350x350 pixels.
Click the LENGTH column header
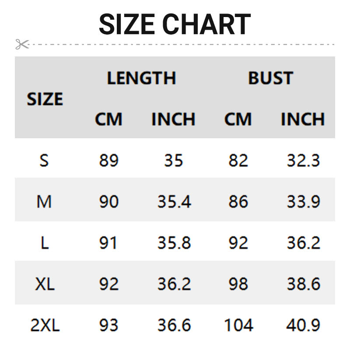(x=141, y=78)
